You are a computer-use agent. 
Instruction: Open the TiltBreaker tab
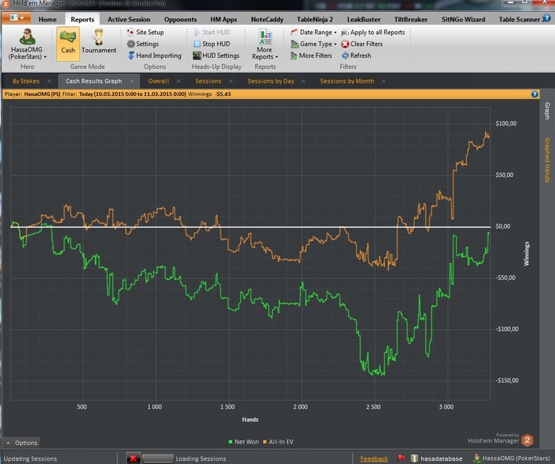click(411, 20)
